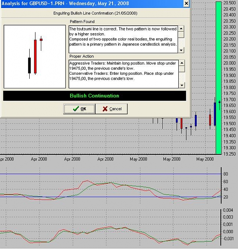Click the candlestick pattern preview image
The width and height of the screenshot is (238, 250).
pyautogui.click(x=35, y=56)
